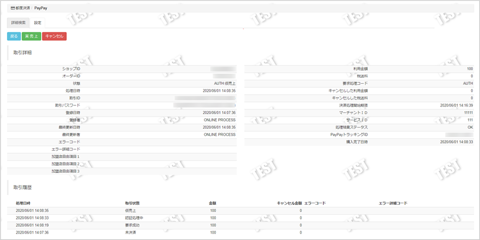Click the 金額 column header

212,203
